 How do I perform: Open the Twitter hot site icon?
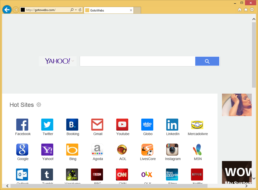coord(47,125)
